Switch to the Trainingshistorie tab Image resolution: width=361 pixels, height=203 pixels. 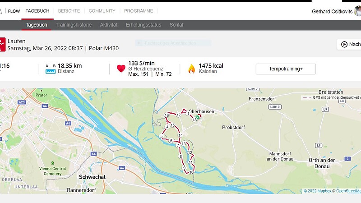pyautogui.click(x=74, y=25)
